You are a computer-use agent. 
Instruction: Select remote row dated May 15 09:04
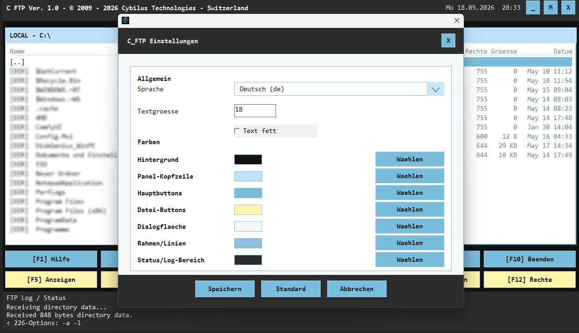click(519, 90)
